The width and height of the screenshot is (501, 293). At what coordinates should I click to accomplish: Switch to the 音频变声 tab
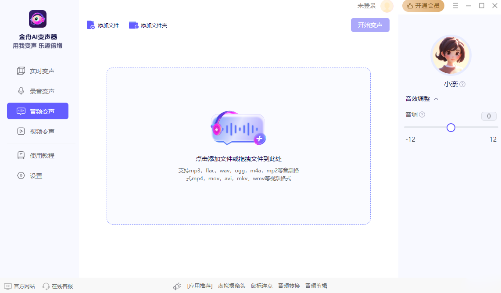(38, 111)
